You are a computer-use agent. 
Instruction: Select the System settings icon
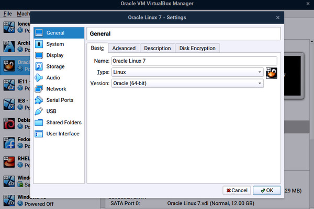[x=39, y=44]
